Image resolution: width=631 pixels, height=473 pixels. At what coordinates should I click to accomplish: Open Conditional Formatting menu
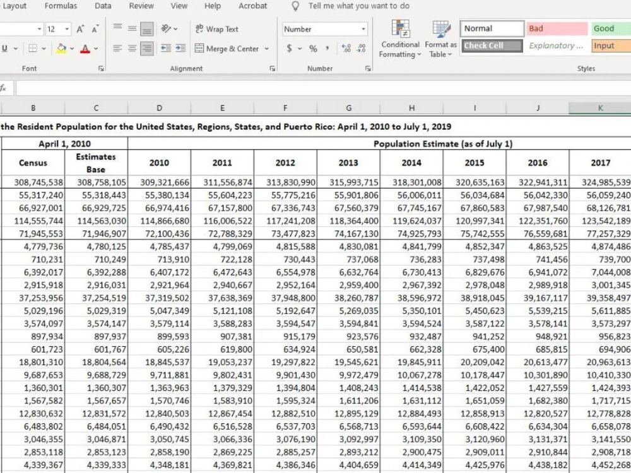pos(400,38)
